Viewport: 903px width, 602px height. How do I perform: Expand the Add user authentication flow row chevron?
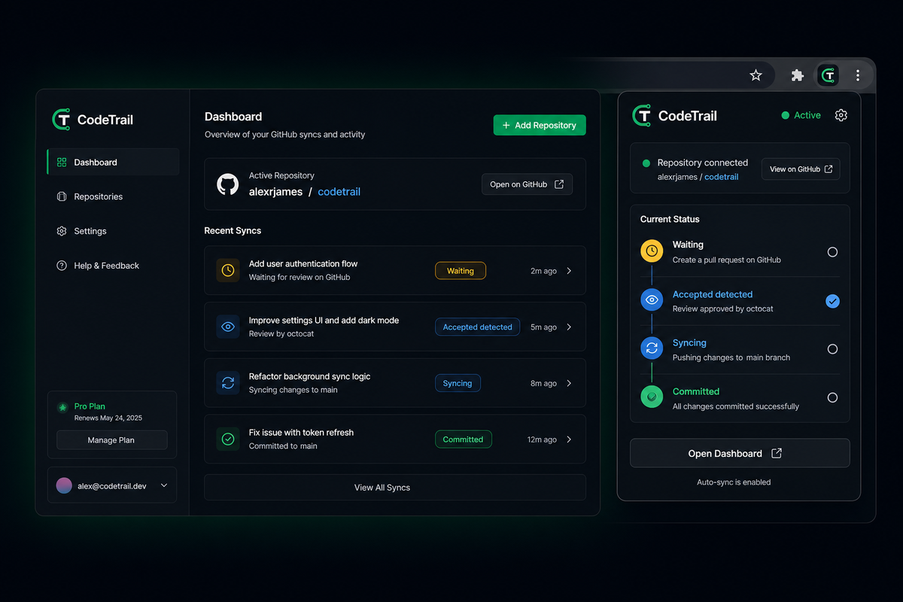coord(569,271)
